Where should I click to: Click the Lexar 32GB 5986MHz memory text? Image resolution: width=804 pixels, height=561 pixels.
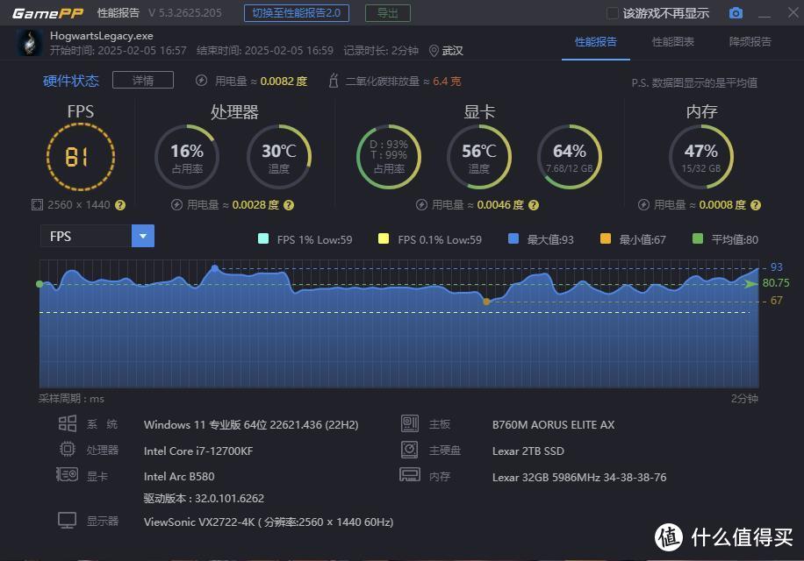point(579,477)
